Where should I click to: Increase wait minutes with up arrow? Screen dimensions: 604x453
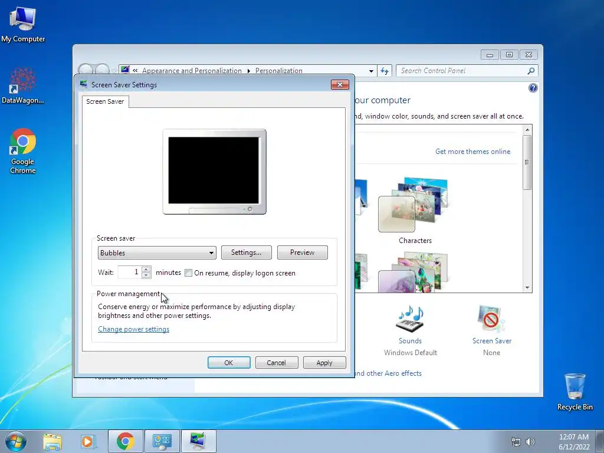146,269
